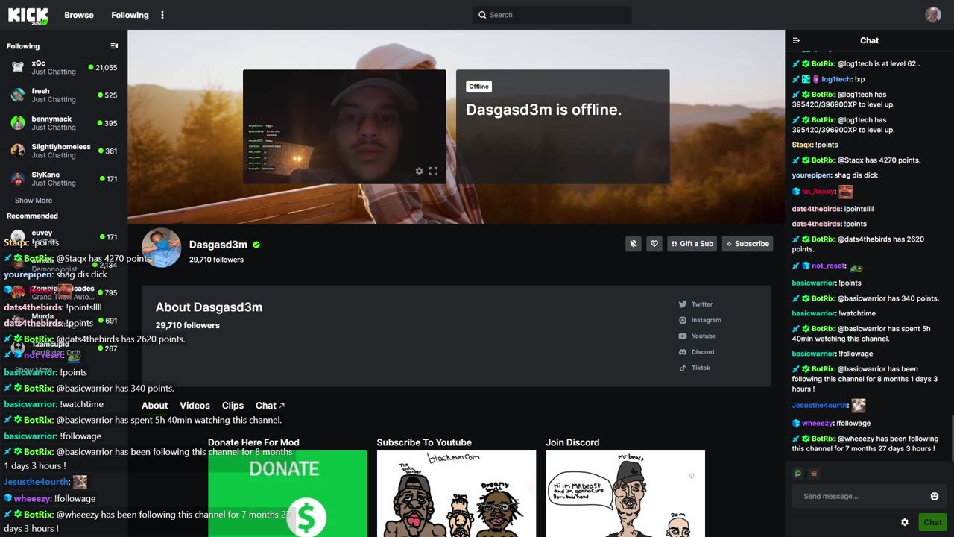Open Chat tab in popout
954x537 pixels.
pos(270,406)
